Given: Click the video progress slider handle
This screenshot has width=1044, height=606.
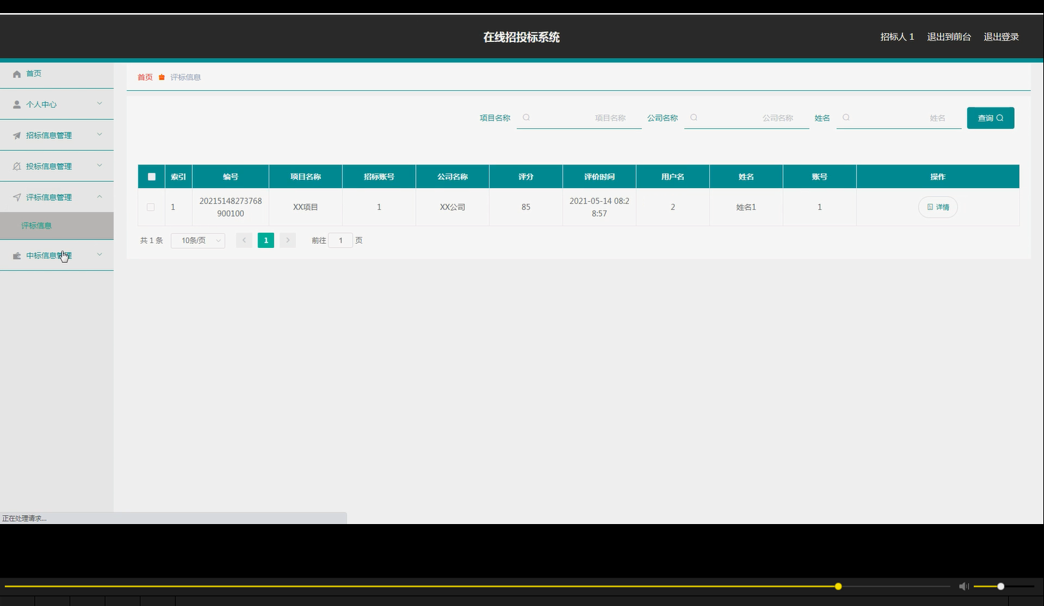Looking at the screenshot, I should click(838, 587).
